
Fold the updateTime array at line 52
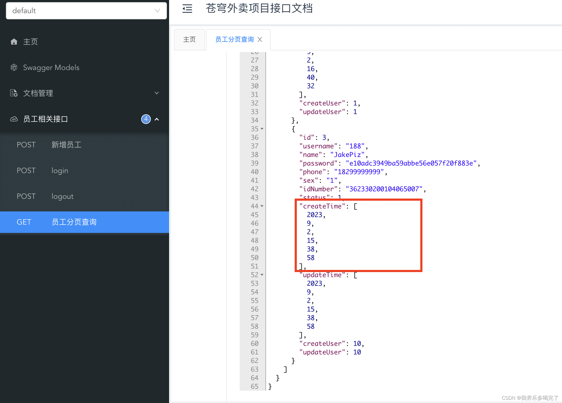click(262, 275)
